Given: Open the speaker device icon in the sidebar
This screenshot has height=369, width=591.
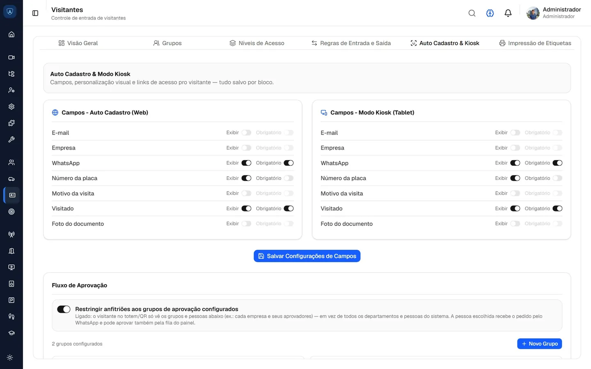Looking at the screenshot, I should click(11, 284).
